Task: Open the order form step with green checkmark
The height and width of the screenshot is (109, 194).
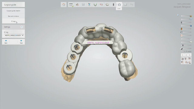Action: point(71,5)
